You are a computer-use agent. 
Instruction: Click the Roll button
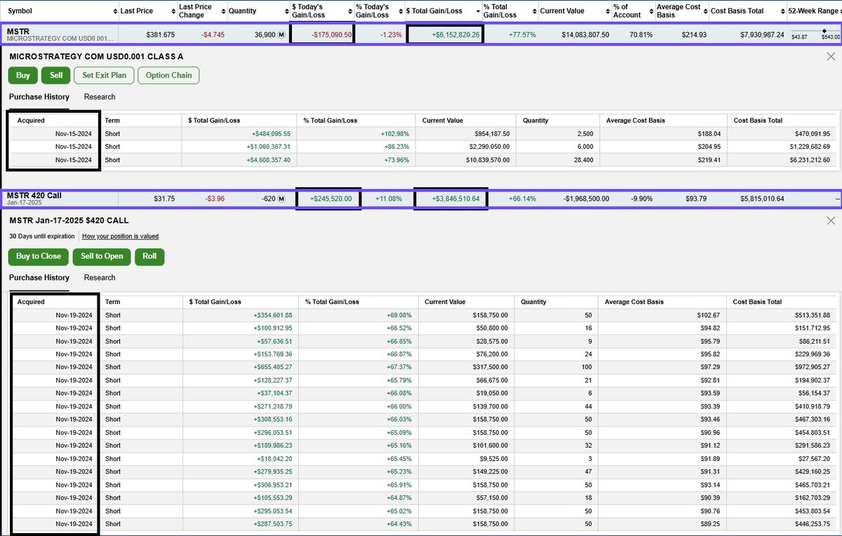(149, 256)
